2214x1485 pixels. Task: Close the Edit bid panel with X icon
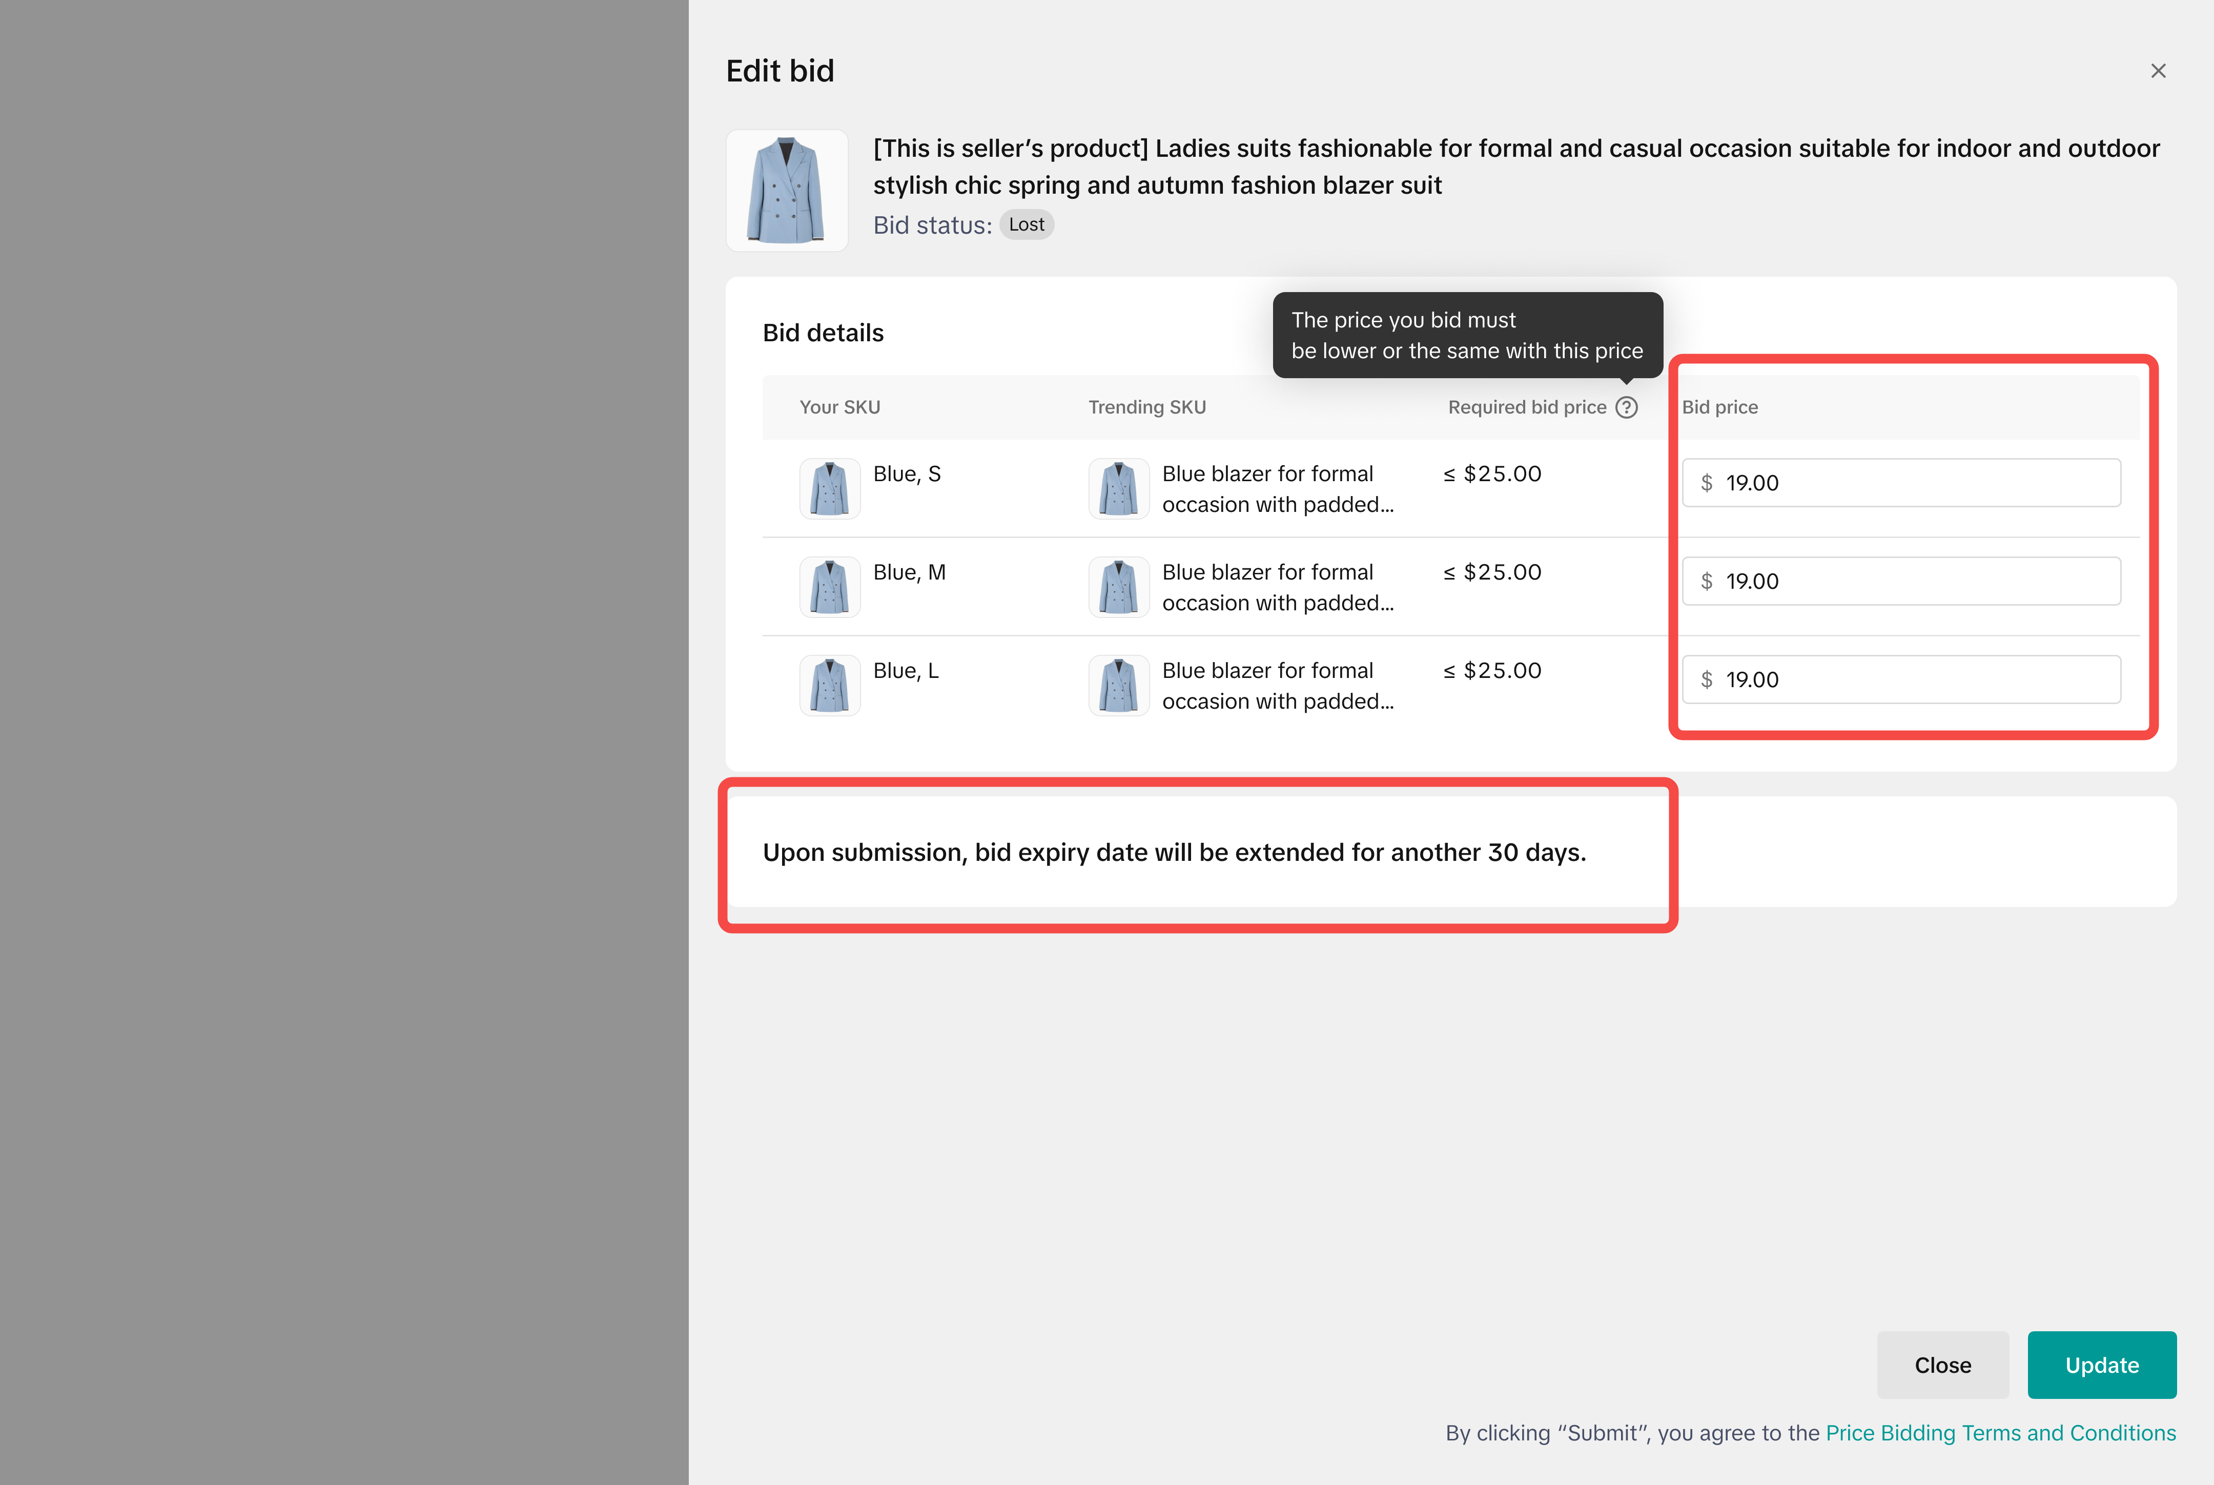[x=2158, y=71]
